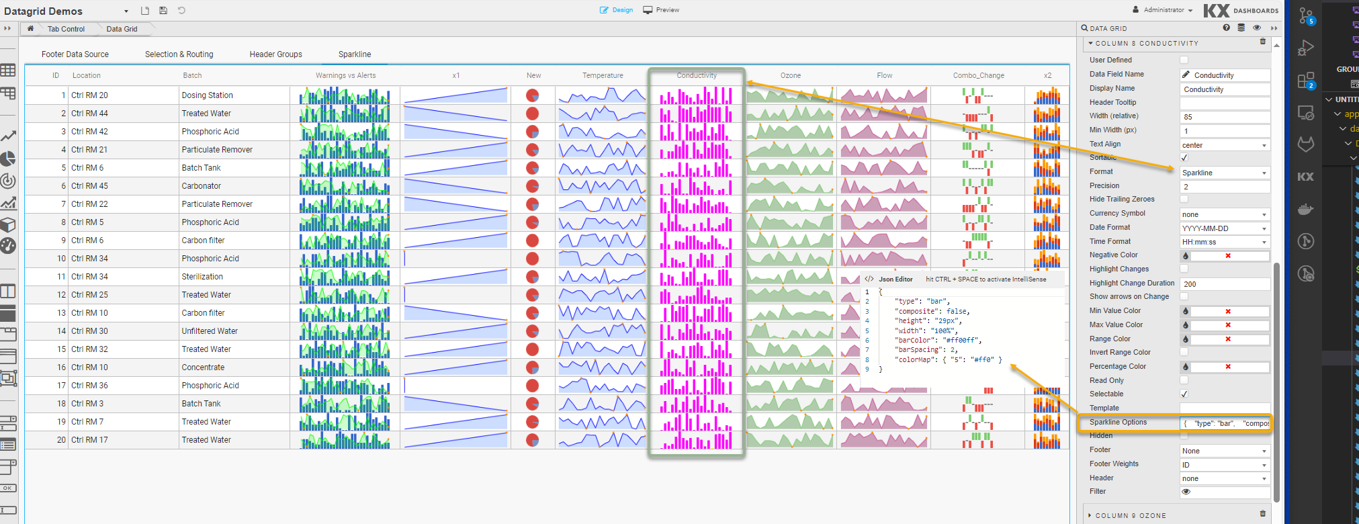Delete Column 8 Conductivity with trash icon

click(x=1262, y=42)
